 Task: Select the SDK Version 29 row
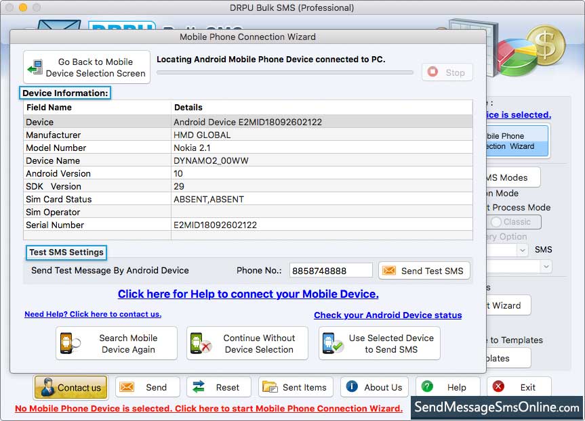[x=247, y=186]
